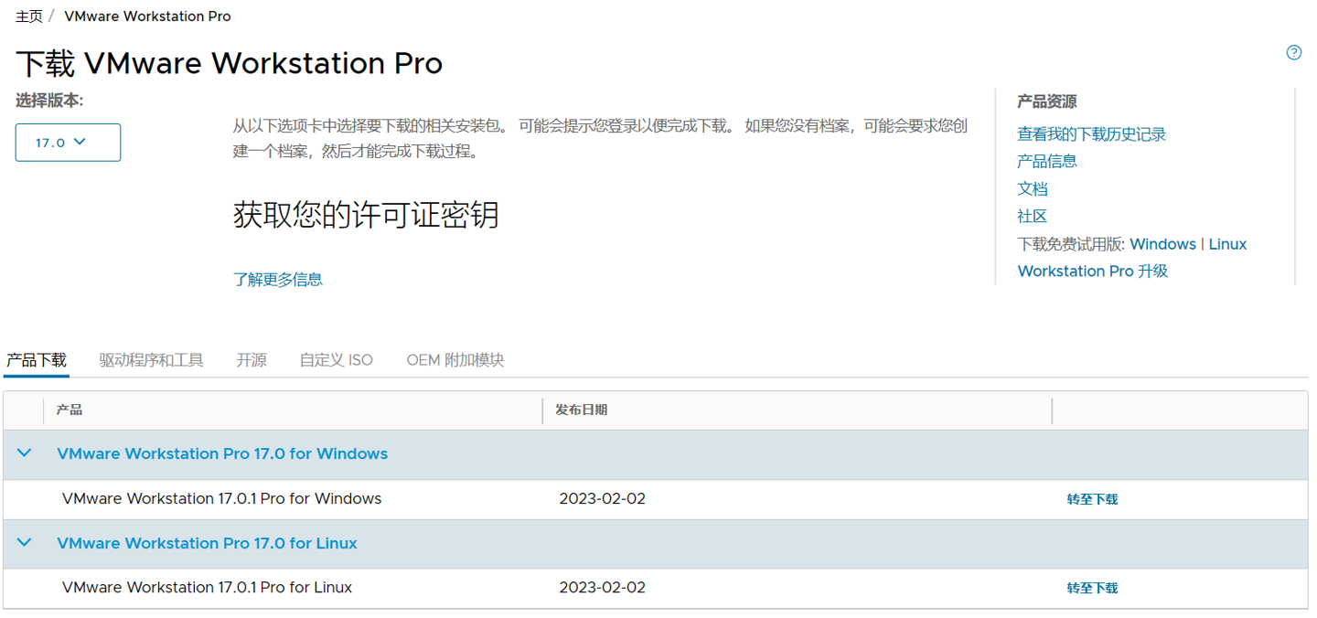Click the 文档 resource link
Image resolution: width=1317 pixels, height=618 pixels.
coord(1033,188)
